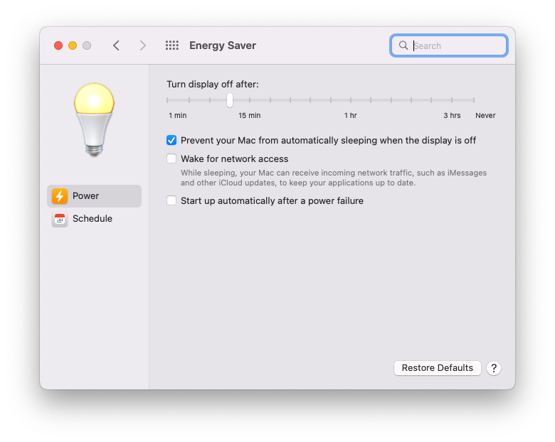This screenshot has height=442, width=555.
Task: Click the Schedule calendar icon
Action: [60, 219]
